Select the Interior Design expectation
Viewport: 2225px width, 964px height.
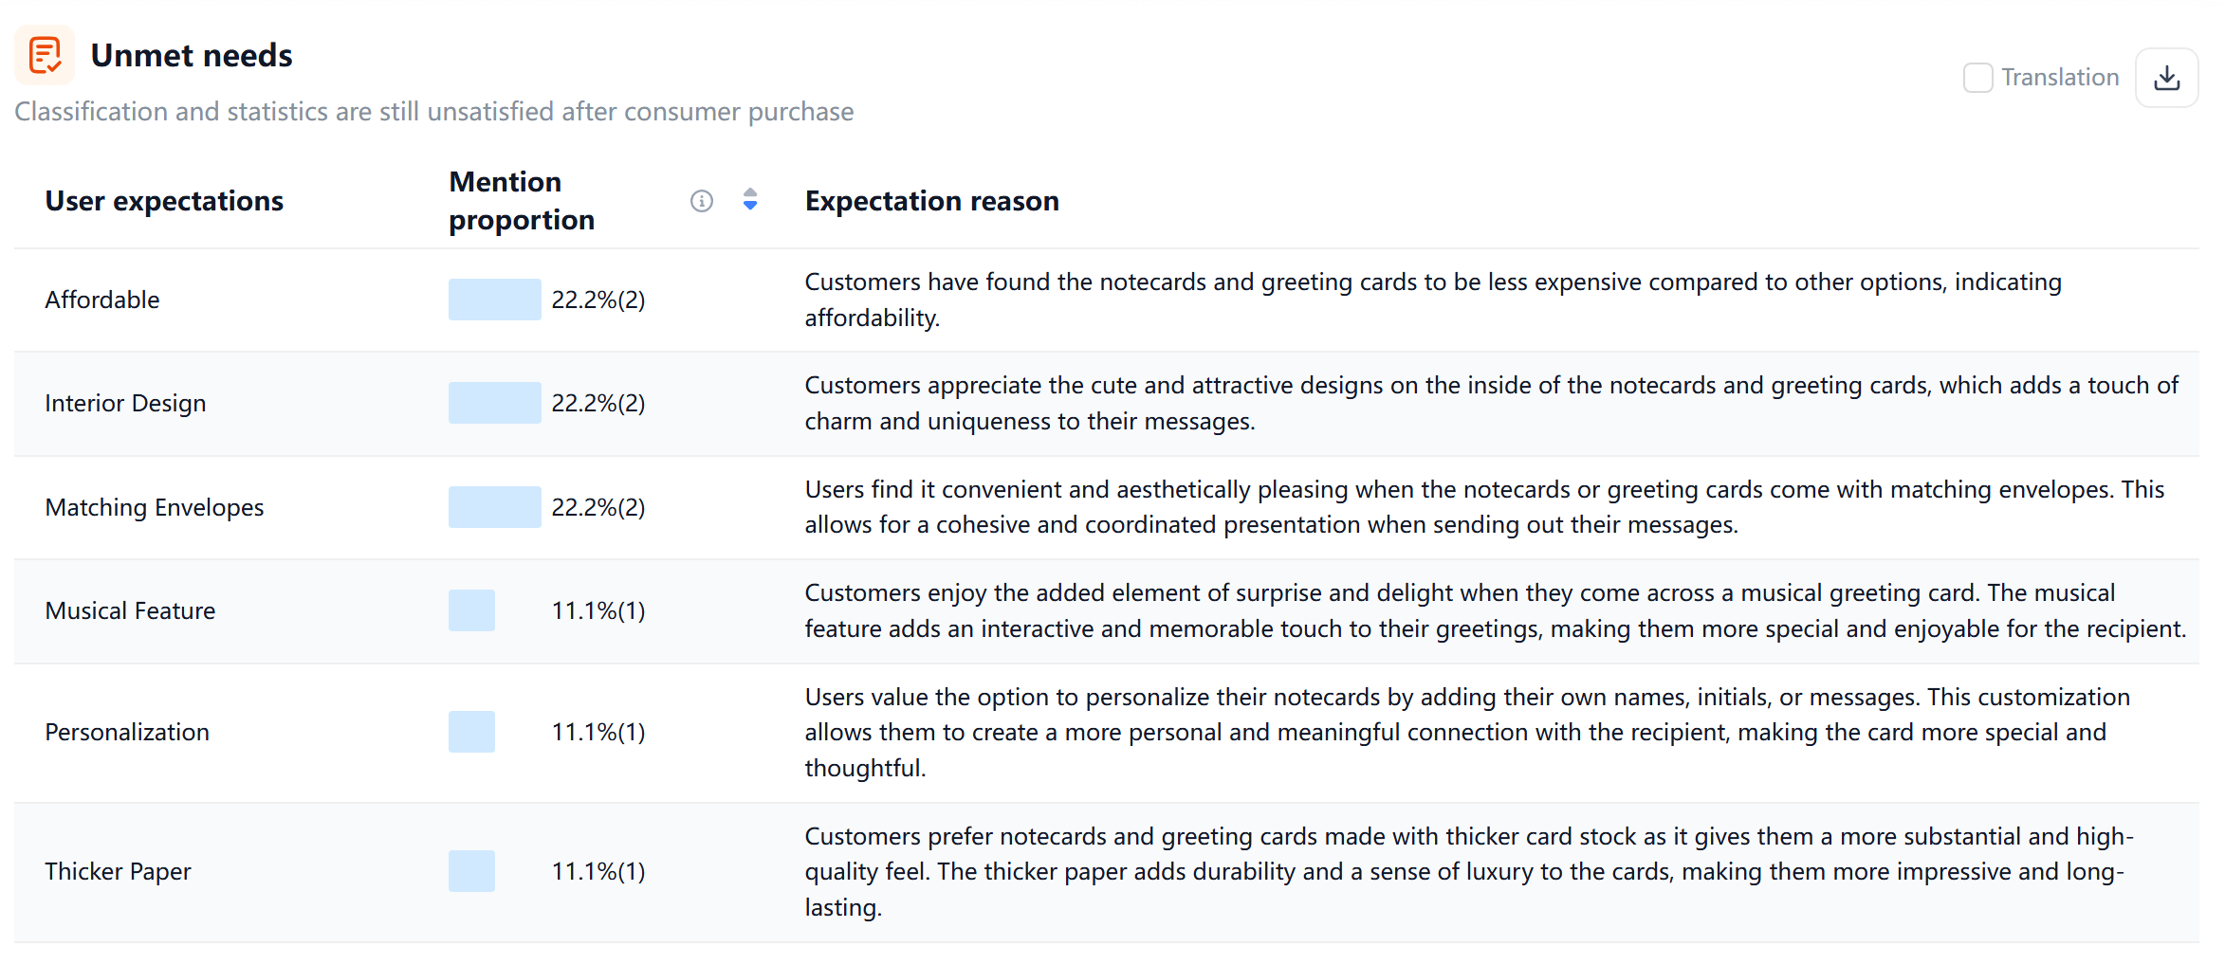pyautogui.click(x=125, y=403)
